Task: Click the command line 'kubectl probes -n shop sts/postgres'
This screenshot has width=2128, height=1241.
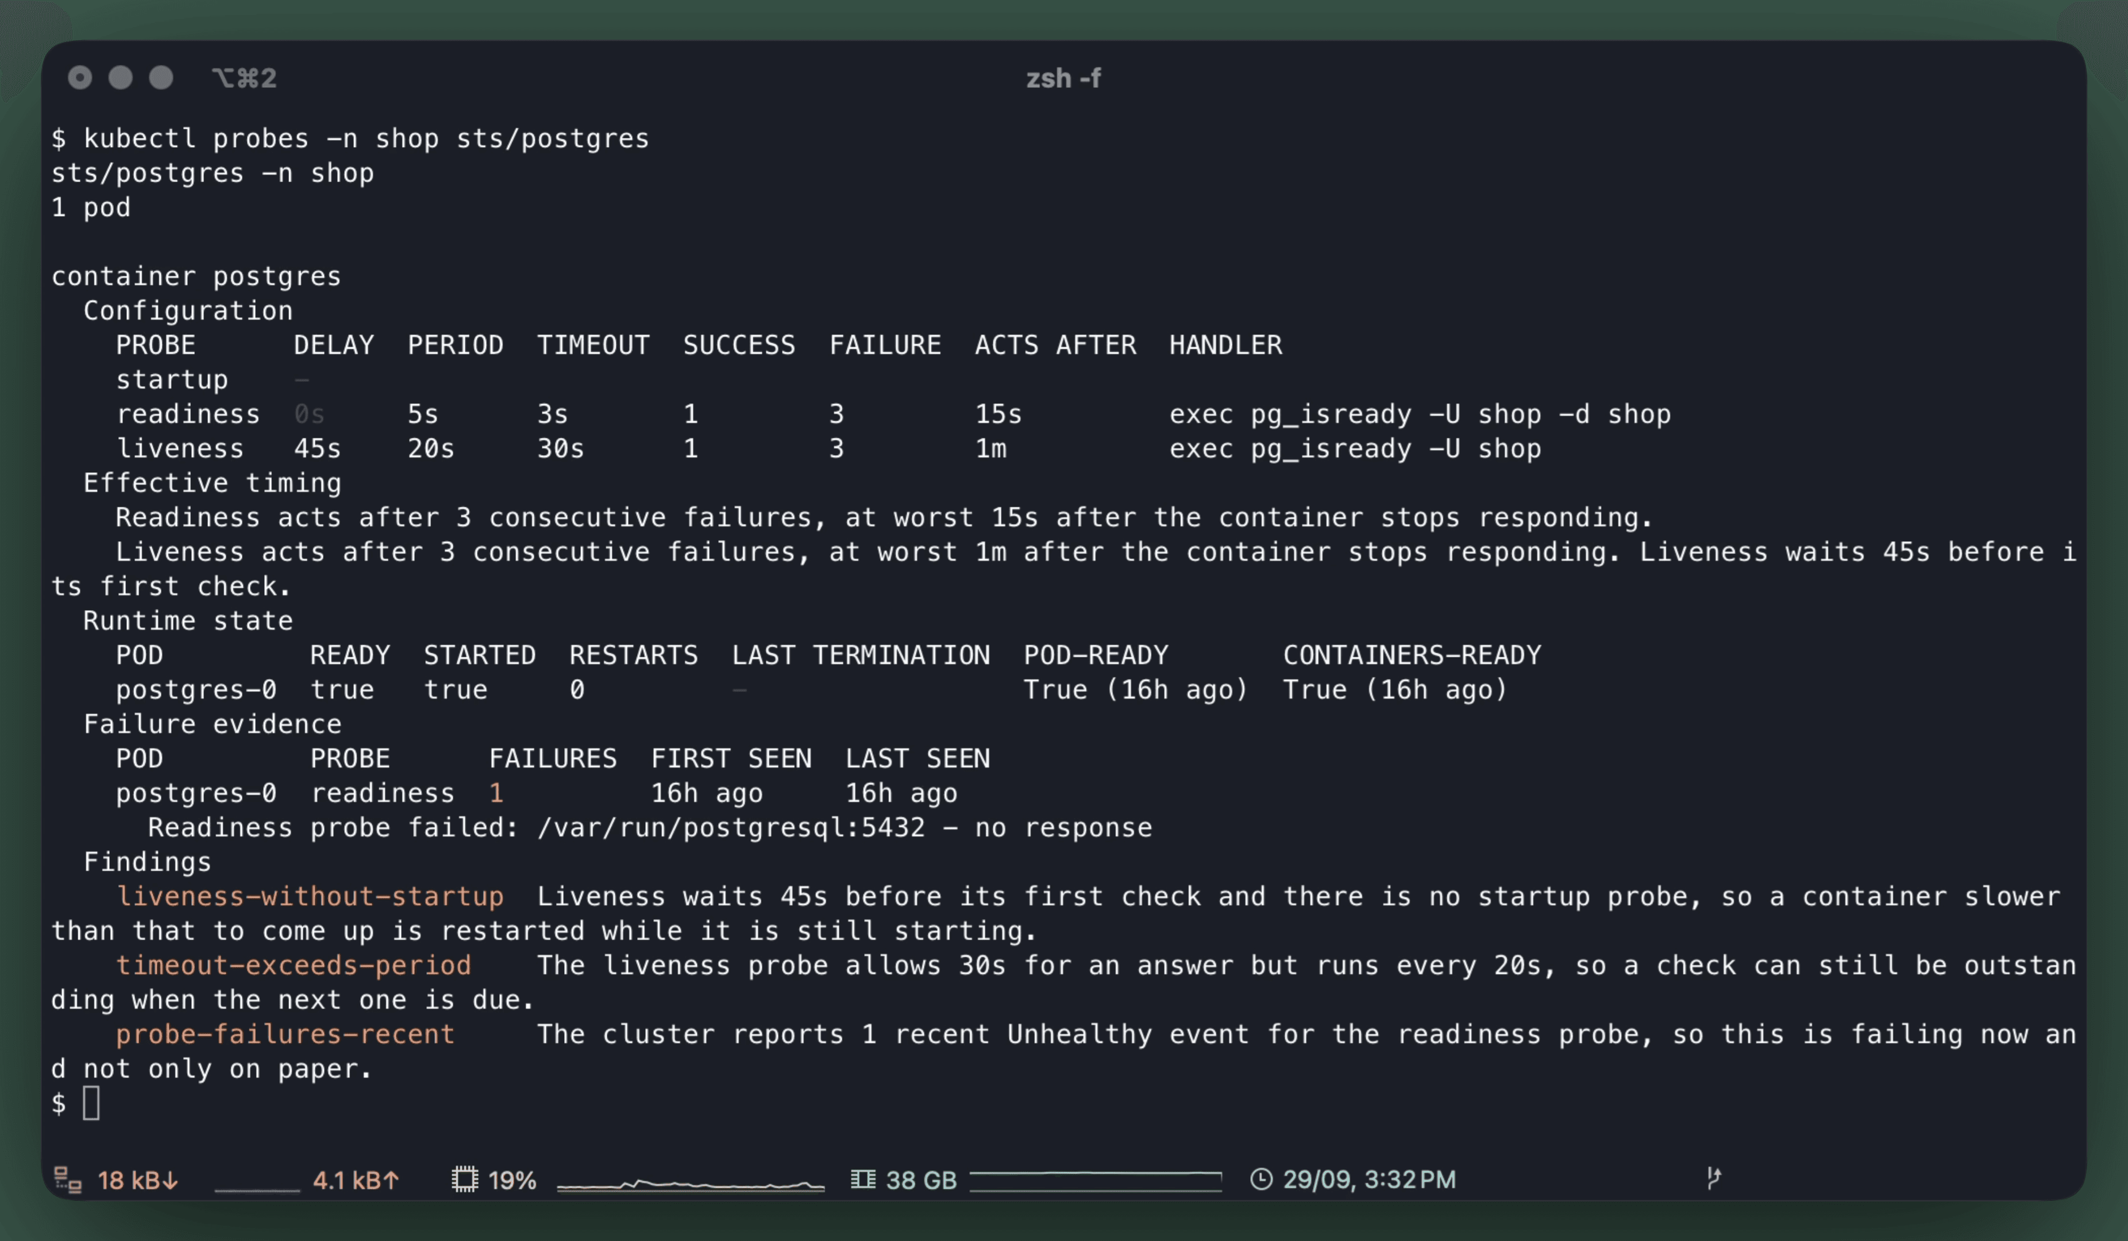Action: 365,138
